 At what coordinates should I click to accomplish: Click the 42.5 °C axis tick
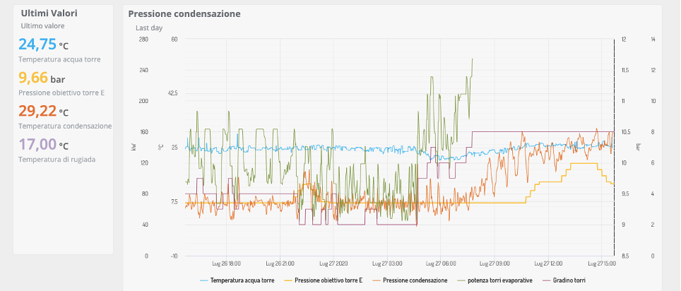point(172,93)
